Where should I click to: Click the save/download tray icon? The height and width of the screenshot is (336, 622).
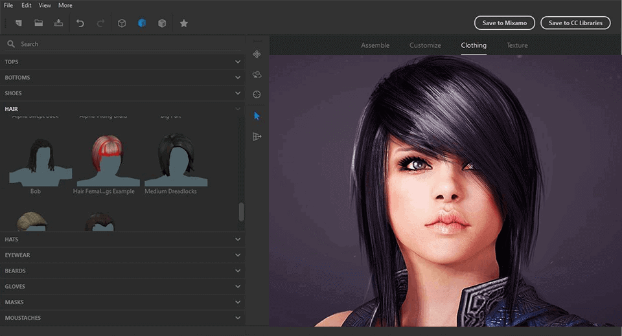(59, 23)
